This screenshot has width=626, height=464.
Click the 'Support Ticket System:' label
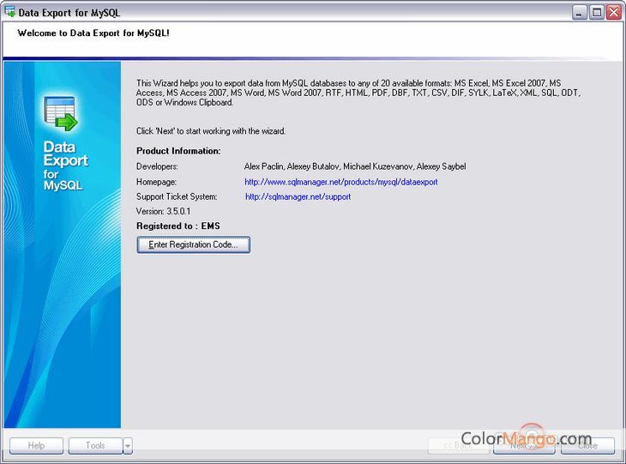click(177, 197)
